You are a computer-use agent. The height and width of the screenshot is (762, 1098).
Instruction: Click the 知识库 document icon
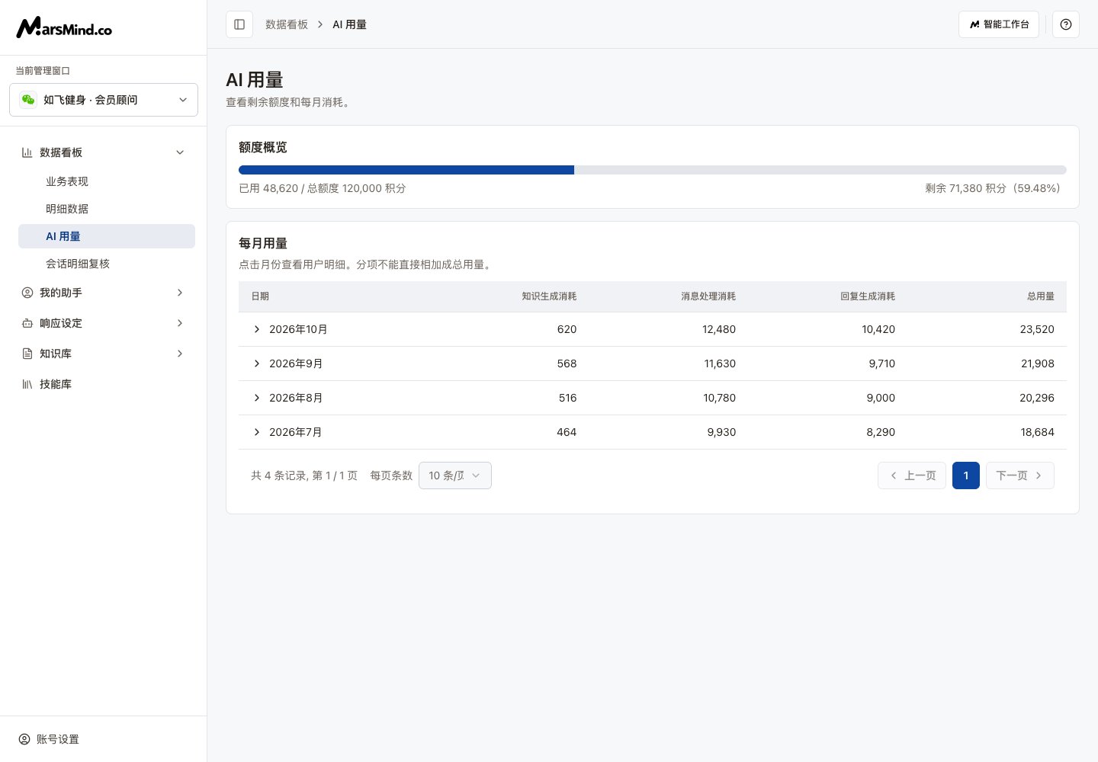[x=27, y=354]
